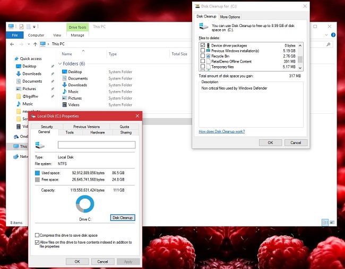Go forward in Explorer navigation
Viewport: 345px width, 269px height.
tap(21, 44)
